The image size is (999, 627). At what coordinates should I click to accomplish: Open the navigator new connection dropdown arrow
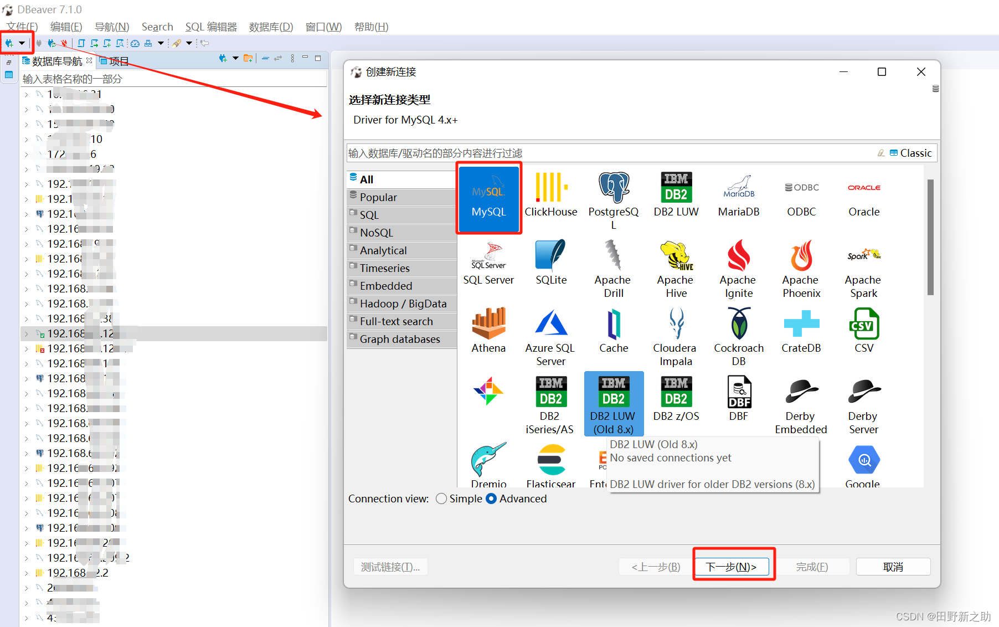click(x=235, y=58)
